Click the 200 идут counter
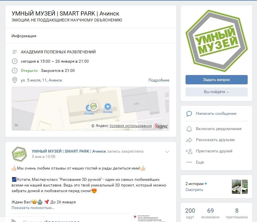Image resolution: width=257 pixels, height=222 pixels. 190,213
